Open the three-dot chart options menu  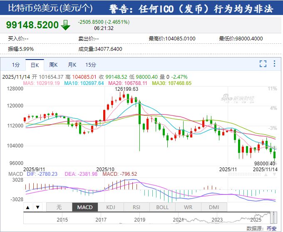274,64
